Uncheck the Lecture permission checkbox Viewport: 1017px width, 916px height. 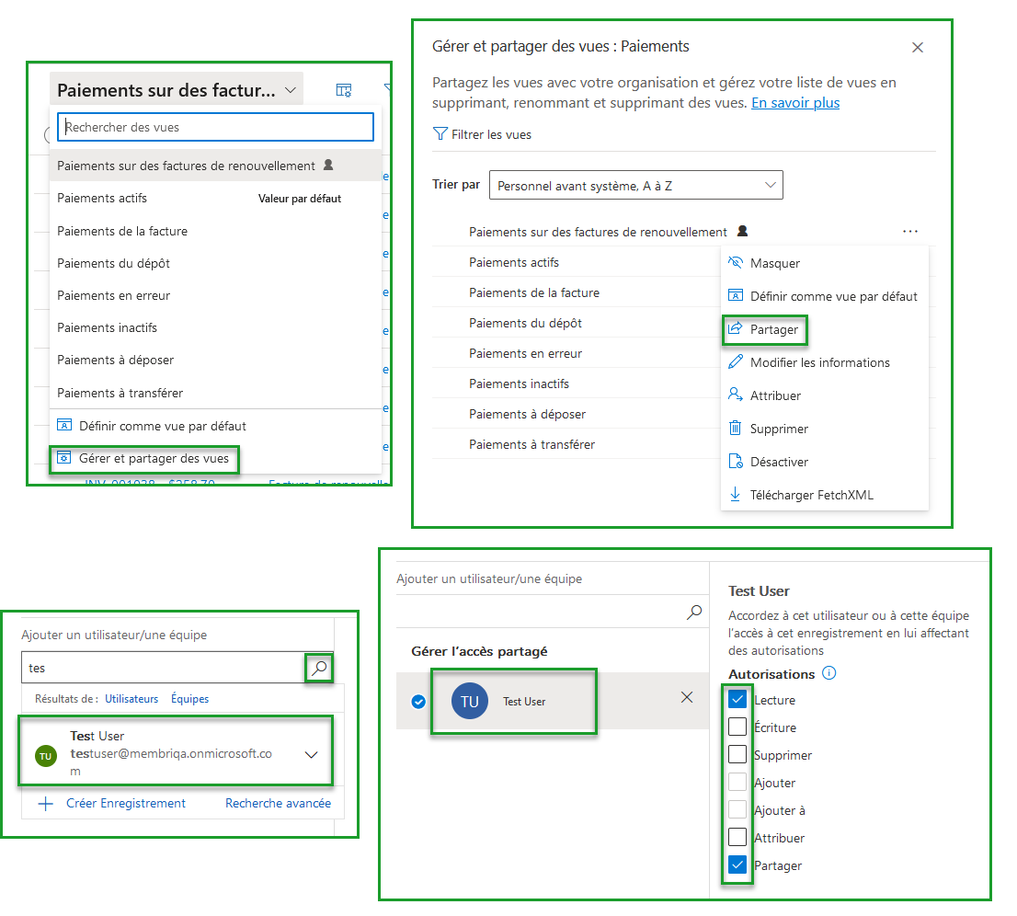(737, 700)
